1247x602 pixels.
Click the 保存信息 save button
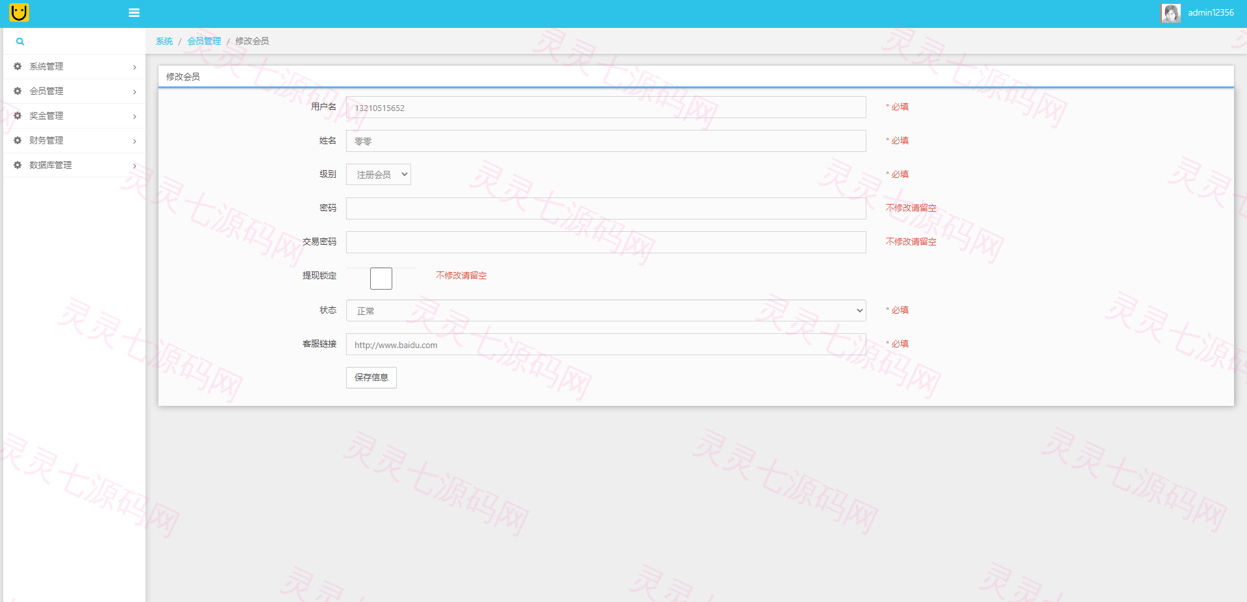click(372, 377)
